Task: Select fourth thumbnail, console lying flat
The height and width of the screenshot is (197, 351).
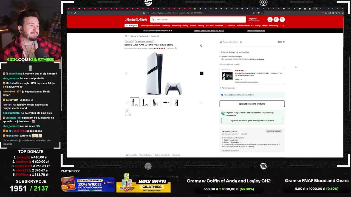Action: point(166,102)
